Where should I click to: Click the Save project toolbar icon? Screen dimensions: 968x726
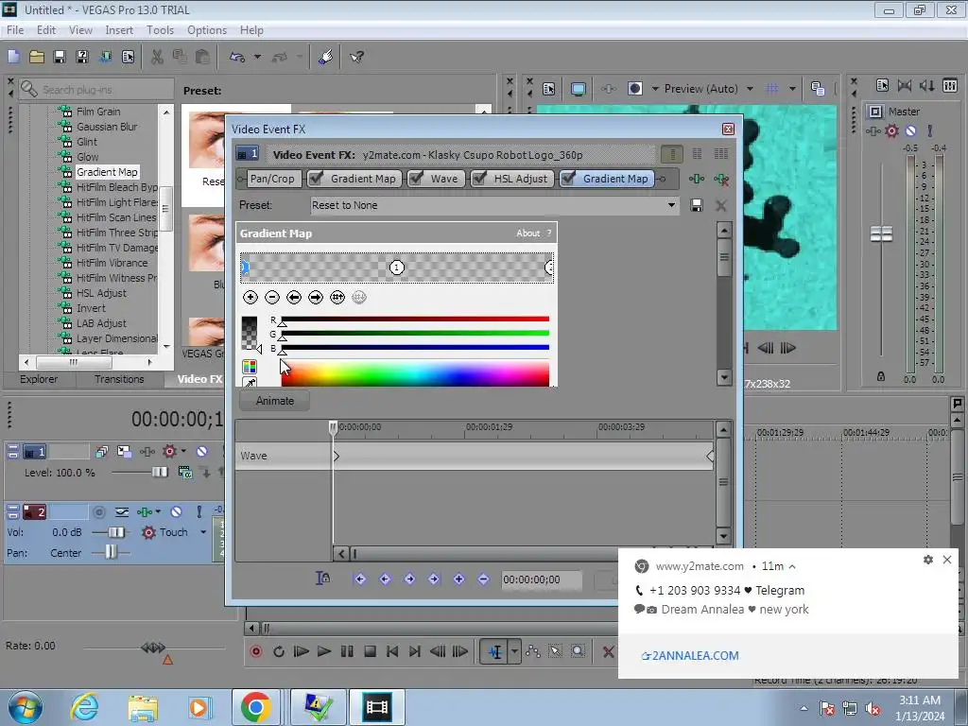[60, 57]
